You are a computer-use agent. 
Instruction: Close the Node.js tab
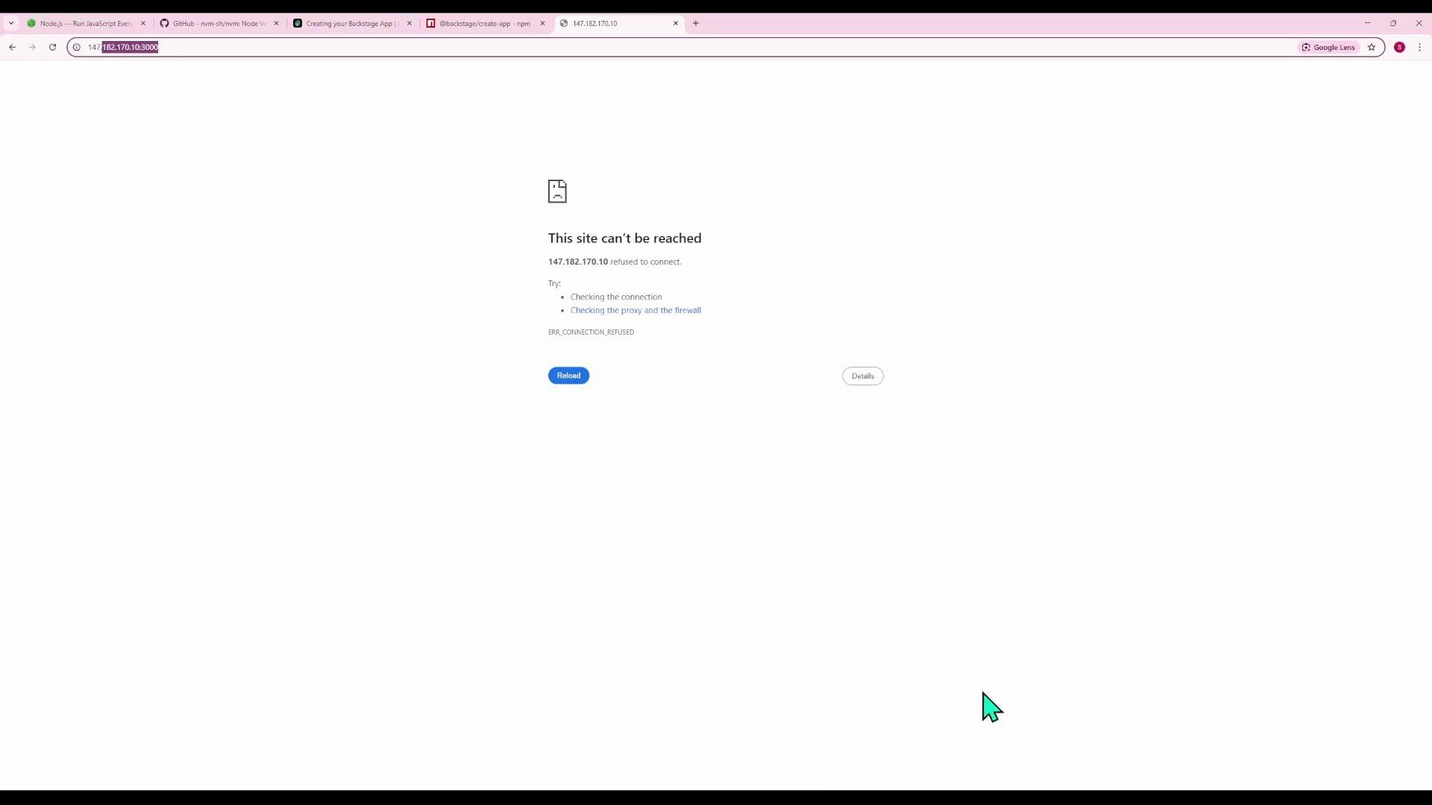click(143, 23)
